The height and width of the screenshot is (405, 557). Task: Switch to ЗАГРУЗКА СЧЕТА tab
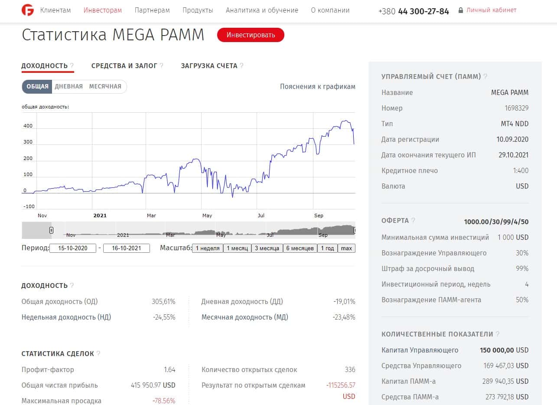click(x=209, y=66)
